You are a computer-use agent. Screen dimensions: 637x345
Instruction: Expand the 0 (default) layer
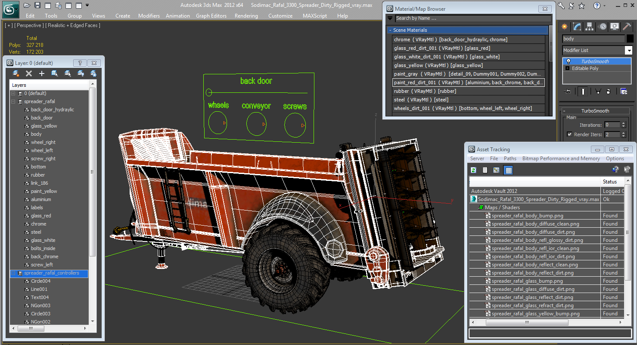(13, 93)
